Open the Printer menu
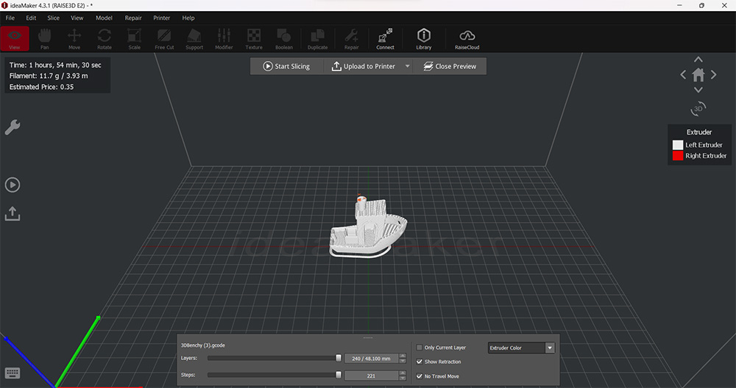Image resolution: width=736 pixels, height=388 pixels. pos(161,18)
